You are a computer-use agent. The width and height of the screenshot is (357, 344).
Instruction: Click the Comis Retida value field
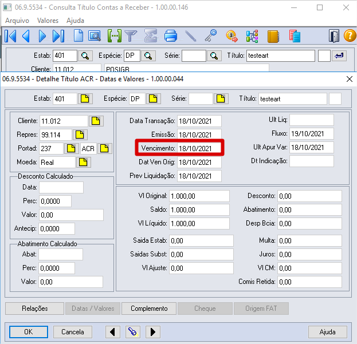[x=309, y=282]
